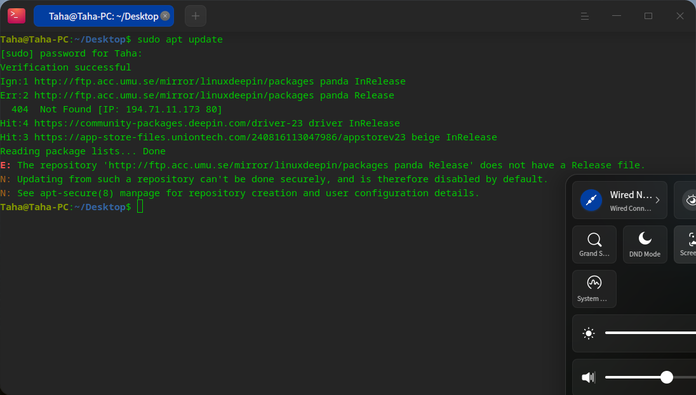Add a new terminal tab

196,16
